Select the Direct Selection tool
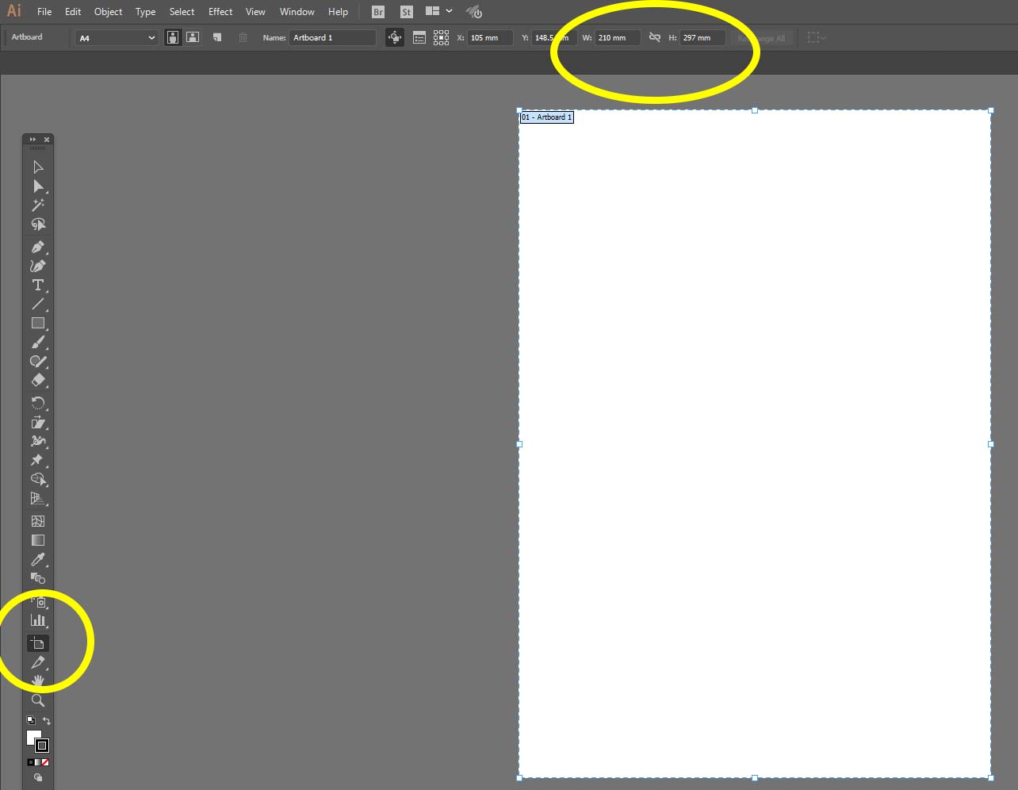The width and height of the screenshot is (1018, 790). coord(37,186)
